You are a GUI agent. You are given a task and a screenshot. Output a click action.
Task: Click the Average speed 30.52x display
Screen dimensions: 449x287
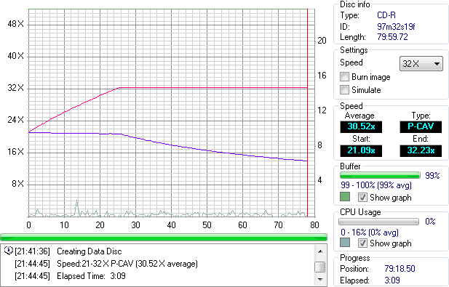(x=361, y=126)
